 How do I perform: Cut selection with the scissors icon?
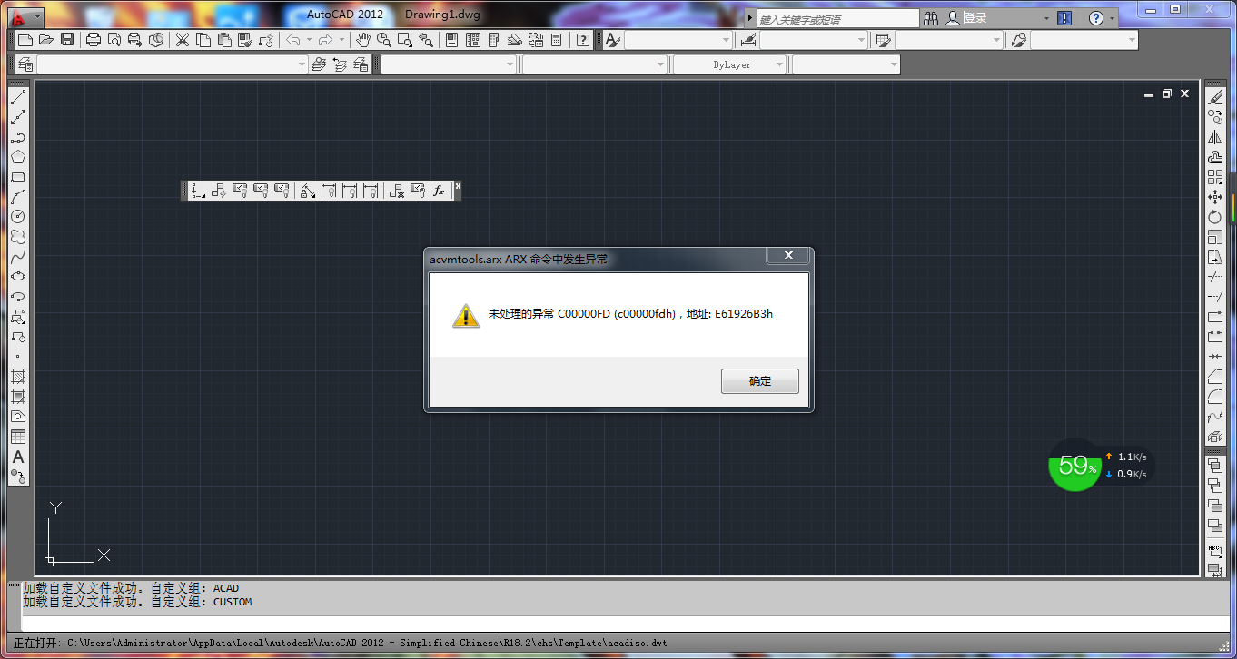point(183,40)
